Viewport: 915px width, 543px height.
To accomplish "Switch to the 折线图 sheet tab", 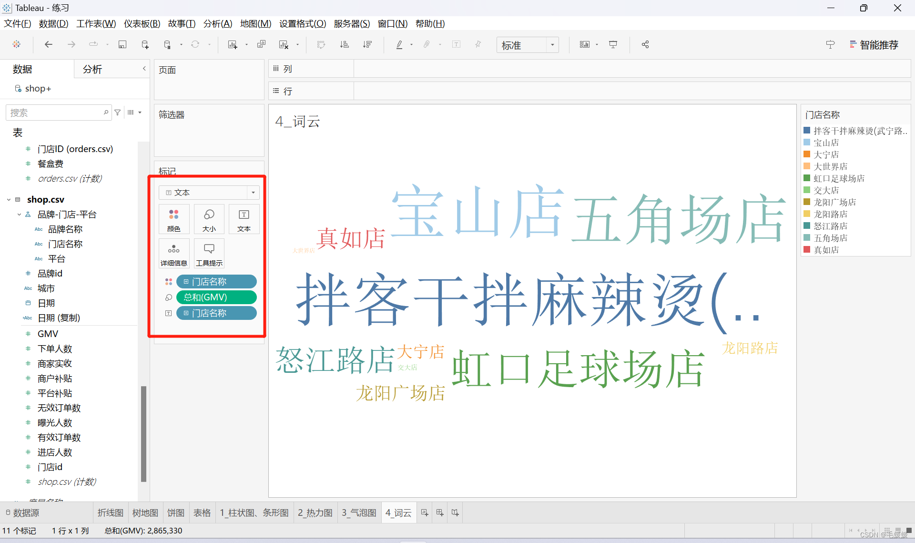I will coord(110,512).
